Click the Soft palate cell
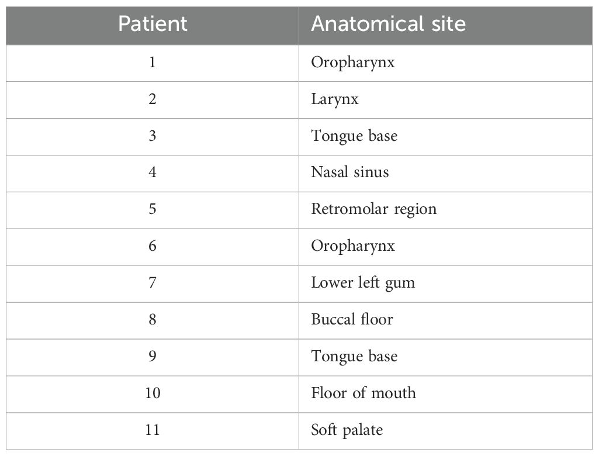The height and width of the screenshot is (456, 599). pyautogui.click(x=445, y=431)
